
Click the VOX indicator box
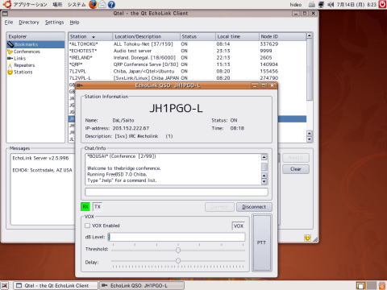(x=239, y=226)
